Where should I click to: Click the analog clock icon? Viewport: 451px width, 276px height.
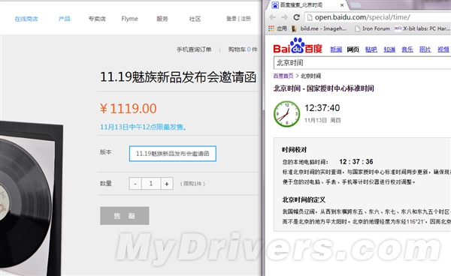(x=286, y=113)
